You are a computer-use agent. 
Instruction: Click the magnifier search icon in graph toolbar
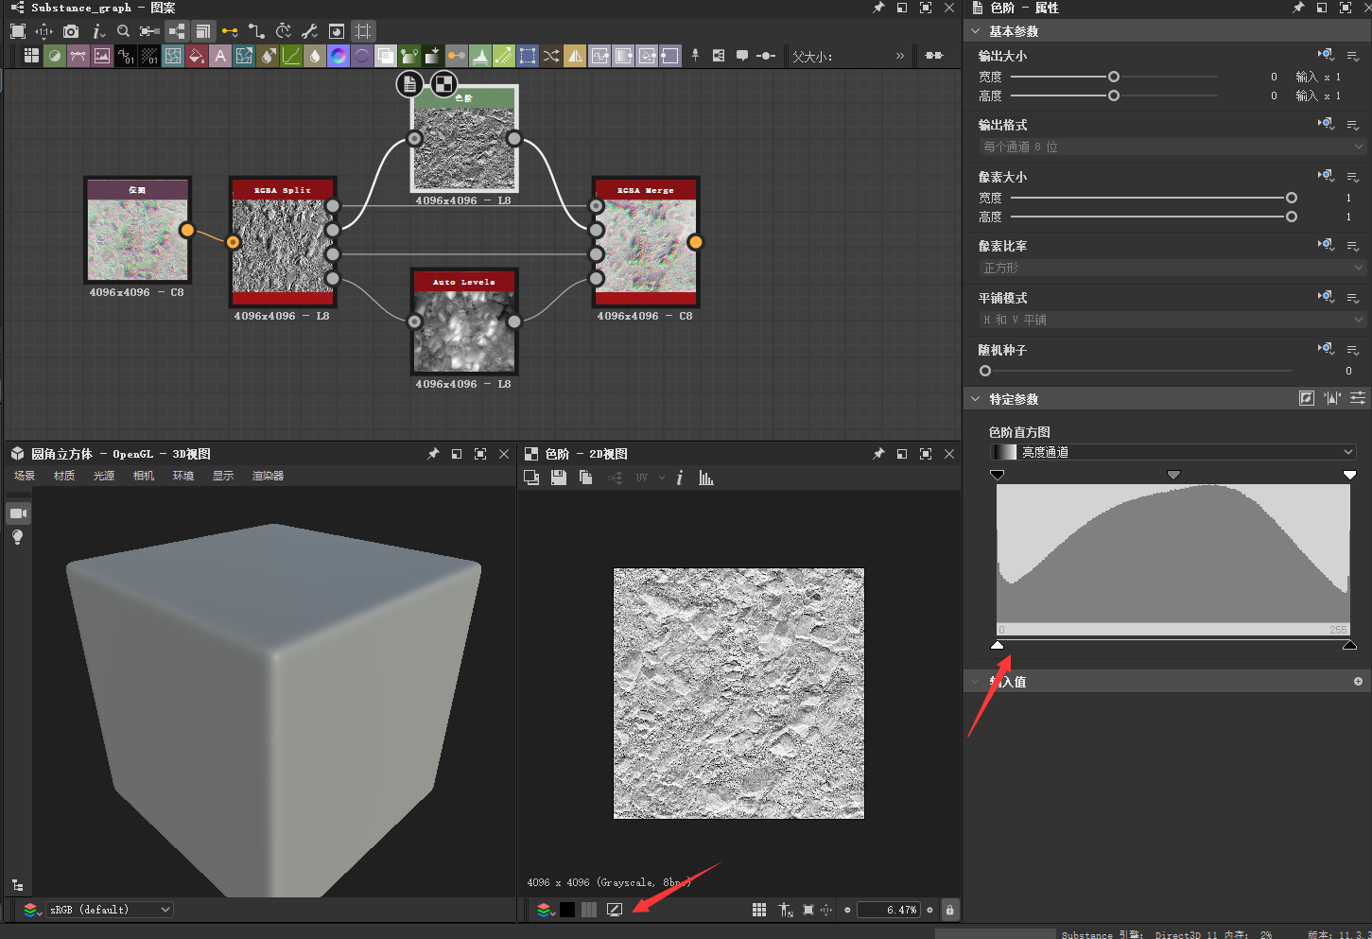[124, 31]
